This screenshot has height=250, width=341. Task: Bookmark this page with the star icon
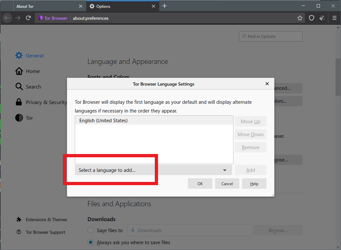pyautogui.click(x=300, y=18)
